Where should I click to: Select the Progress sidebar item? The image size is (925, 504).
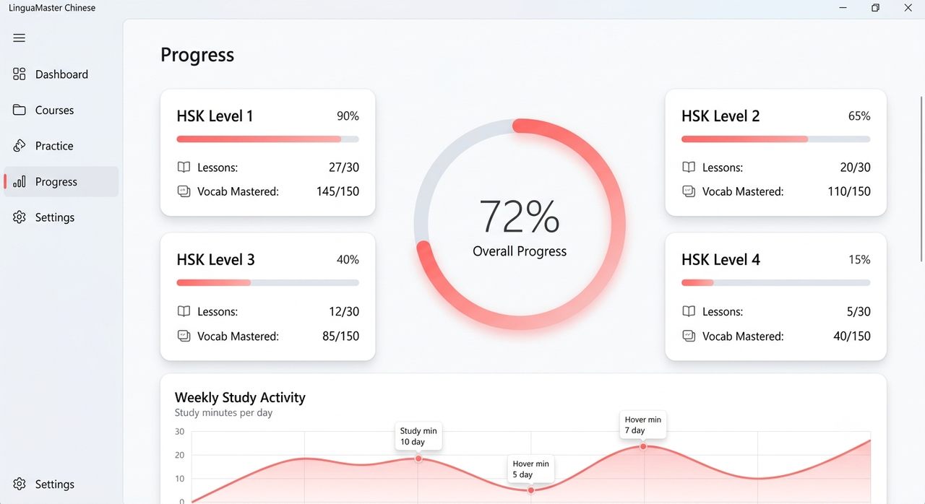(x=61, y=181)
